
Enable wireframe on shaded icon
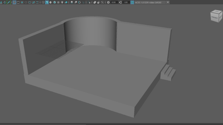pyautogui.click(x=55, y=2)
